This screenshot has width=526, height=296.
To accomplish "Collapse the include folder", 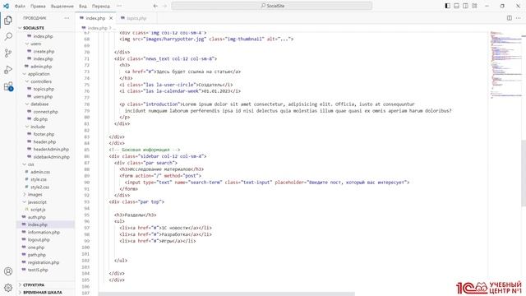I will click(x=38, y=127).
